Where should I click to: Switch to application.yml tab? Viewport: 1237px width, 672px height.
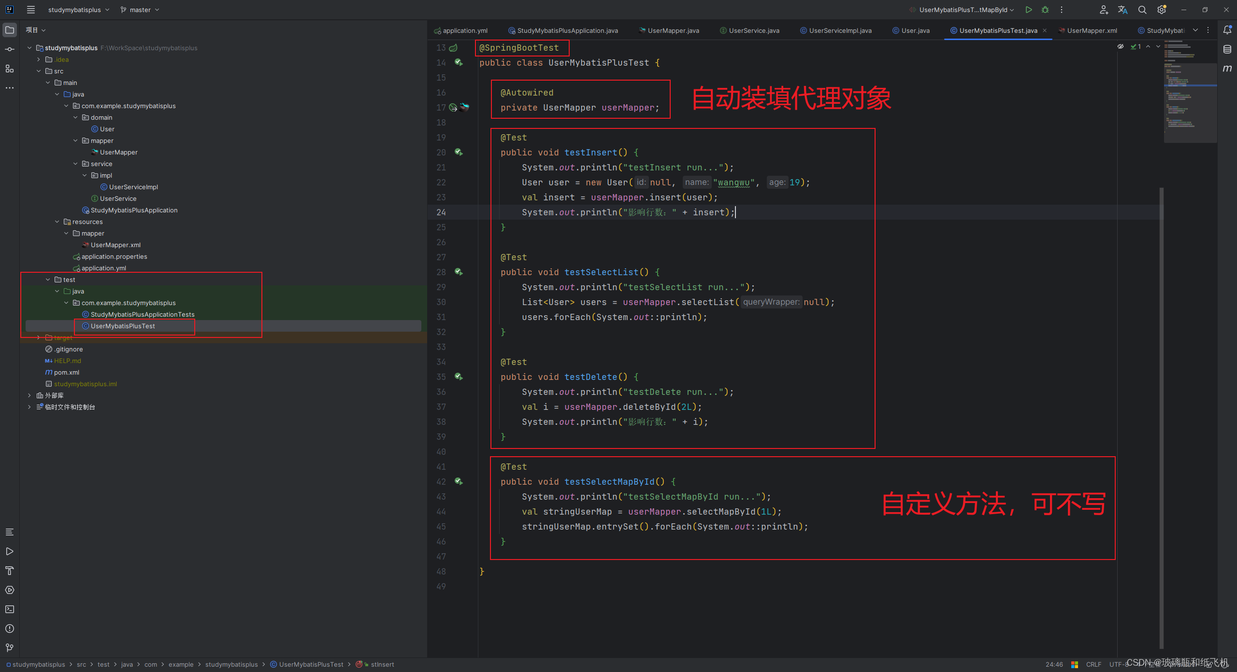point(461,30)
